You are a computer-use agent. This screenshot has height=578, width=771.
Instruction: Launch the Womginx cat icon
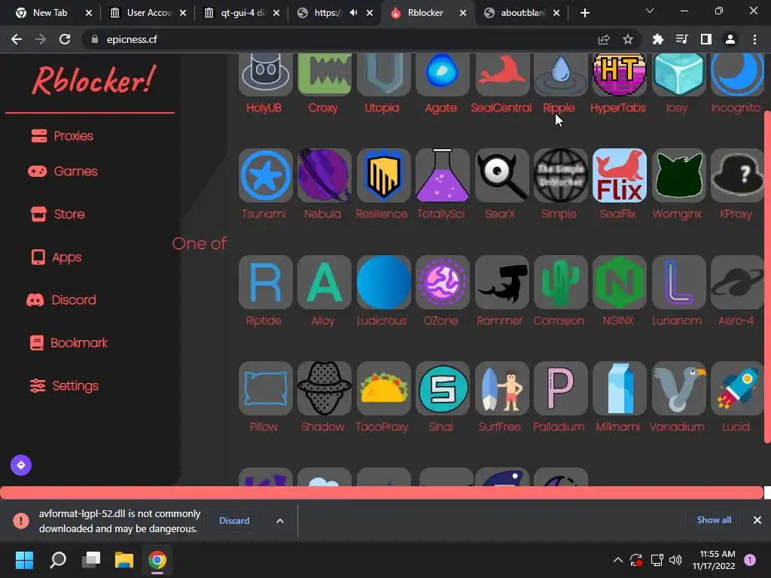[678, 175]
